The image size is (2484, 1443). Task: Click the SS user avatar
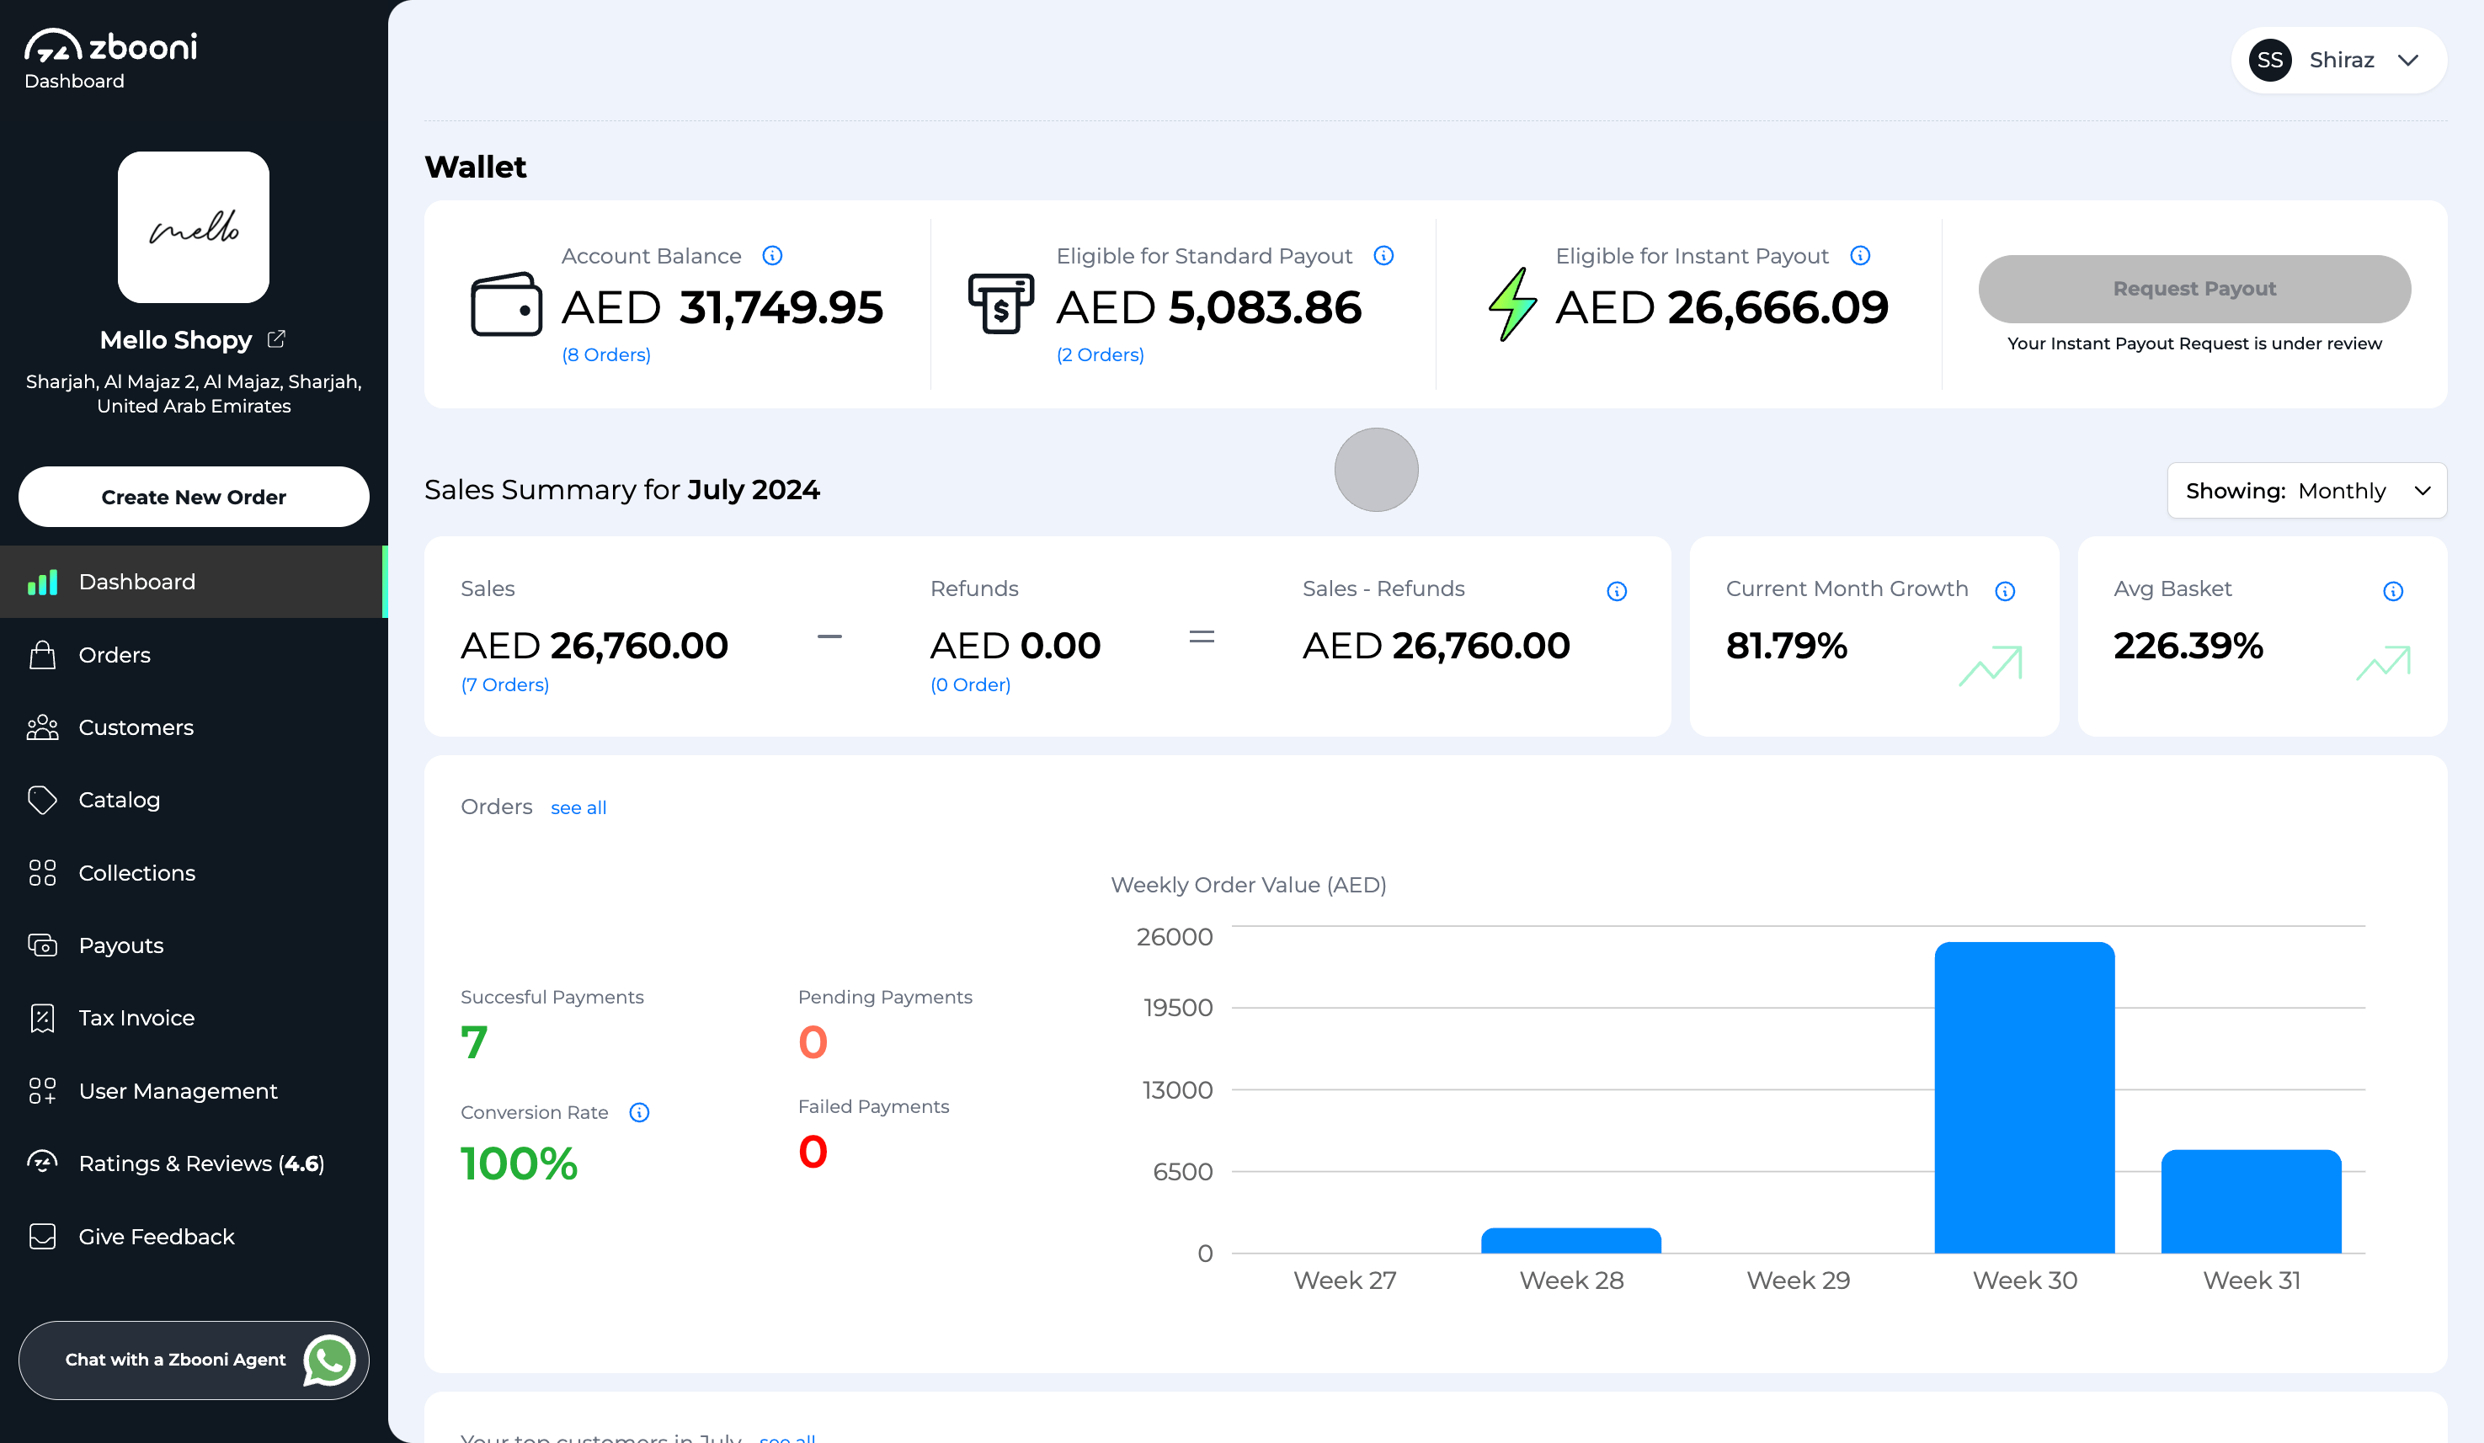pyautogui.click(x=2270, y=60)
